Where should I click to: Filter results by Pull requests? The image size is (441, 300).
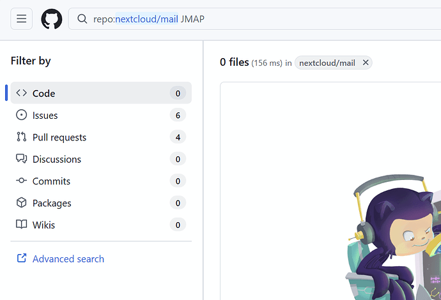click(101, 137)
